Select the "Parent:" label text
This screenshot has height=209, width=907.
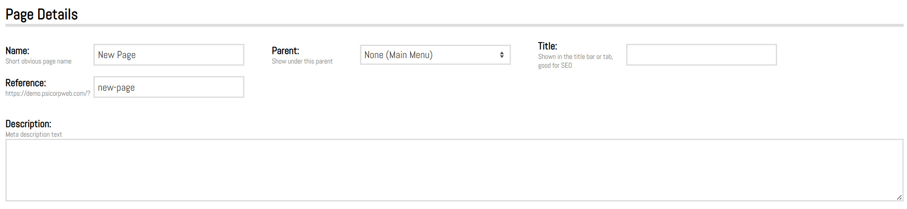coord(285,51)
